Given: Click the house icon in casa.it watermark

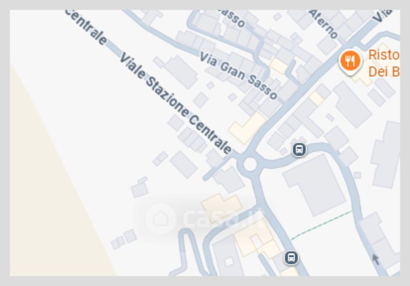Looking at the screenshot, I should pos(160,218).
